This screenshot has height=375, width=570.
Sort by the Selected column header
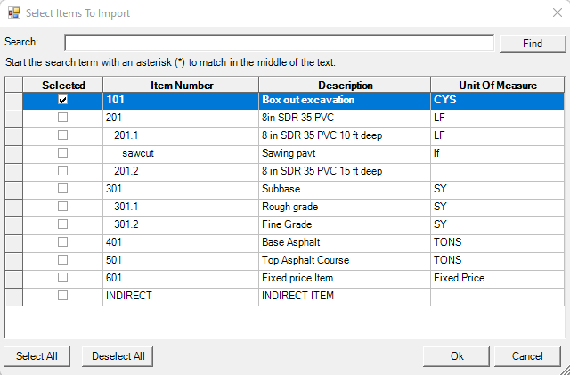click(x=63, y=86)
